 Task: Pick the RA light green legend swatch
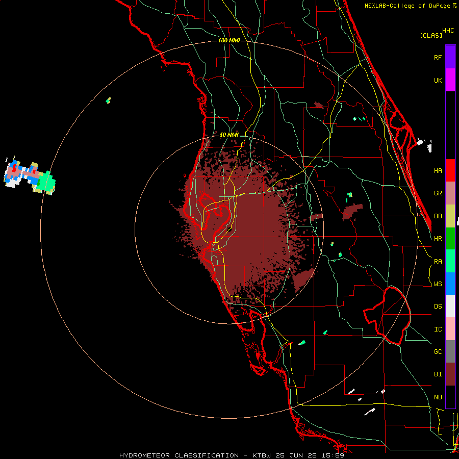coord(450,261)
